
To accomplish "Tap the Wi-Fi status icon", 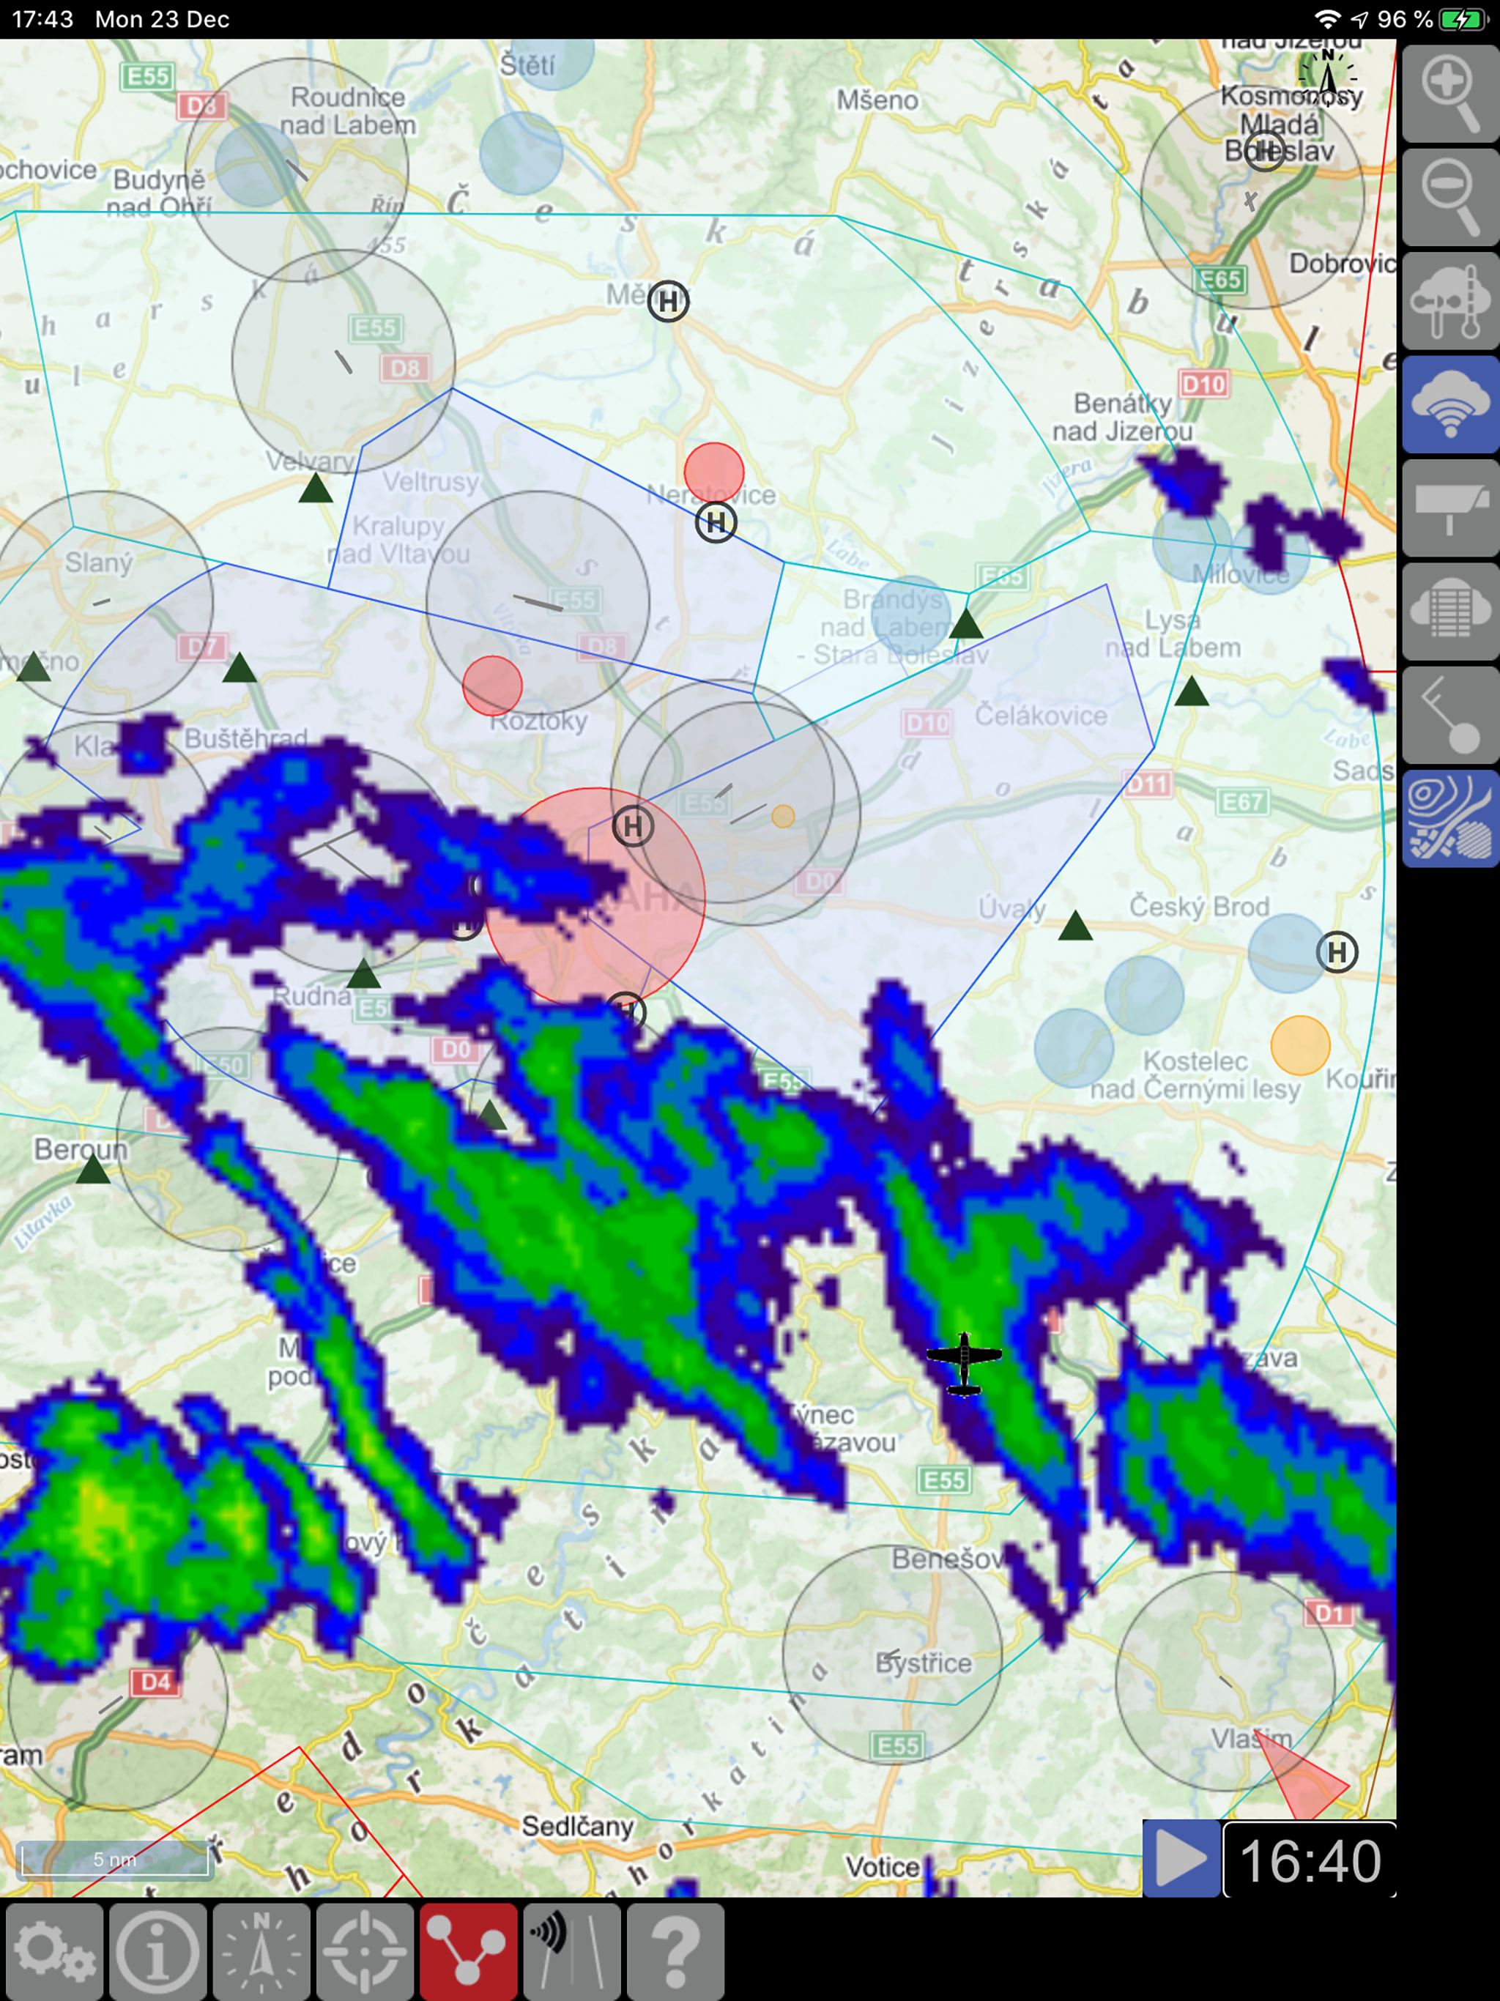I will point(1327,19).
